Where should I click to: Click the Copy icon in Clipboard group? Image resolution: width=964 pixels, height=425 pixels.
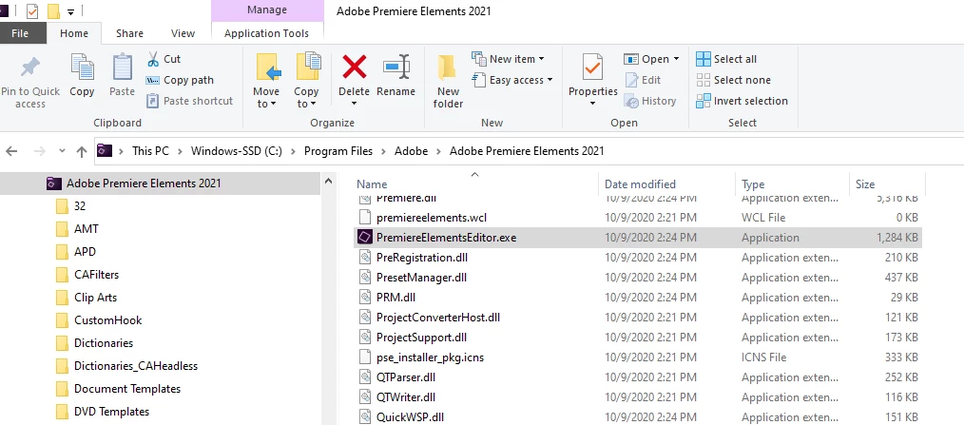coord(81,68)
